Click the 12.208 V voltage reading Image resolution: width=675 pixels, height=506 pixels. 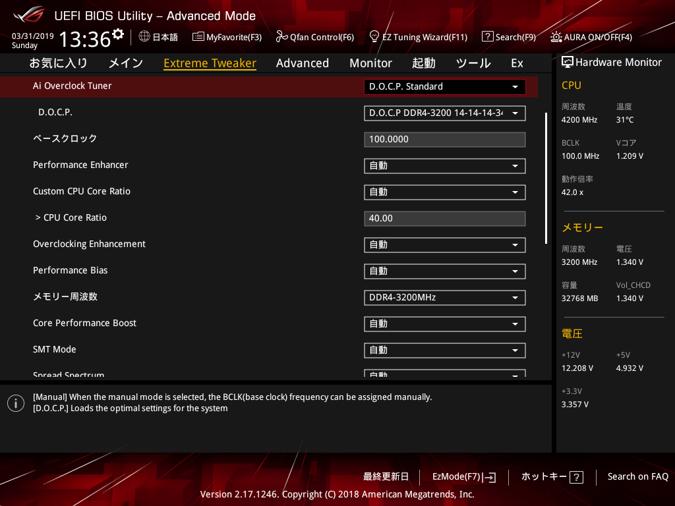click(x=577, y=368)
